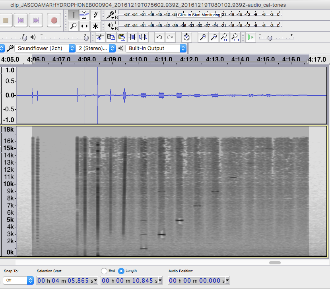Select the Time Shift tool
This screenshot has width=330, height=289.
[x=84, y=26]
